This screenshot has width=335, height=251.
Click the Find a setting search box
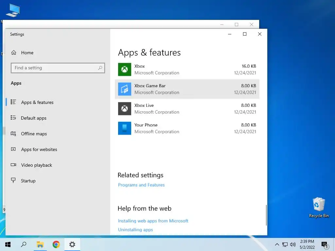pyautogui.click(x=58, y=68)
